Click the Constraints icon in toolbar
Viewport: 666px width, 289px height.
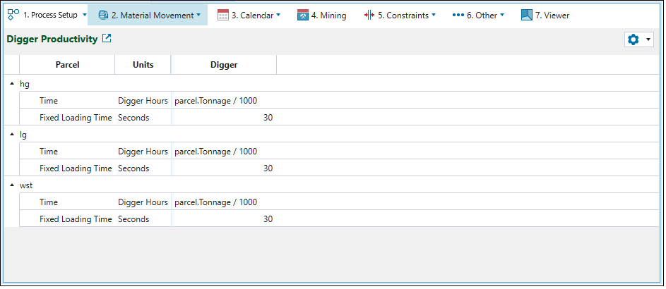[369, 15]
